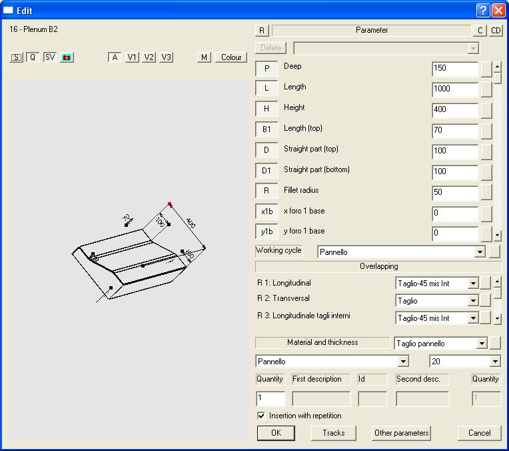Toggle the V2 view button
The image size is (509, 451).
(x=149, y=57)
